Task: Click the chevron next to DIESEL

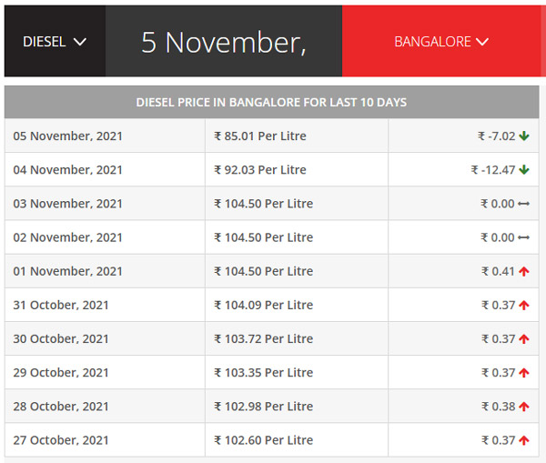Action: tap(80, 42)
